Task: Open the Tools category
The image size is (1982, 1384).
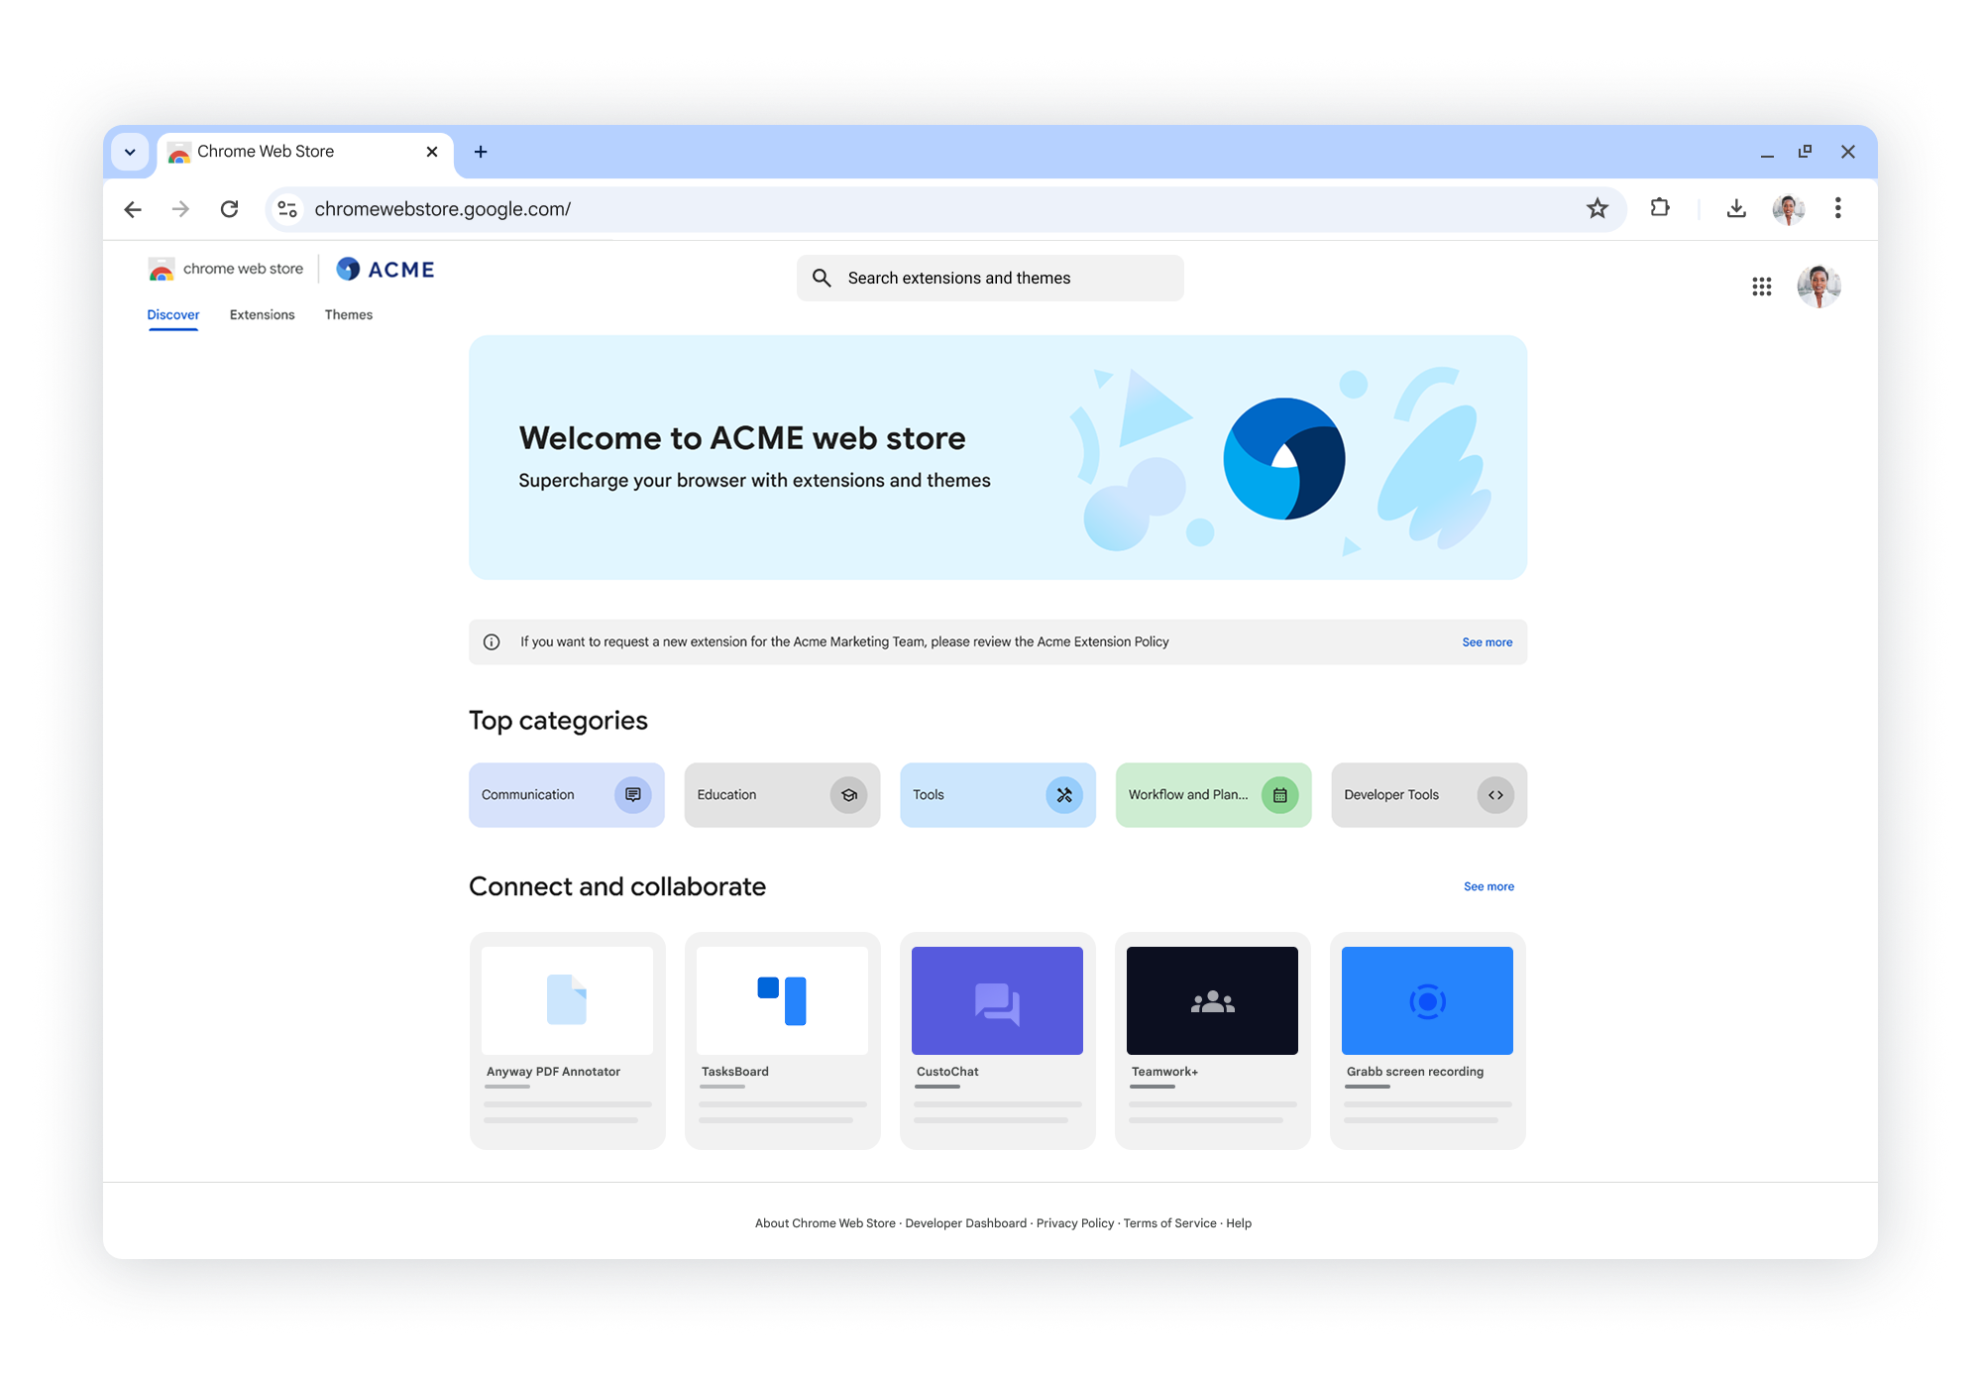Action: click(998, 795)
